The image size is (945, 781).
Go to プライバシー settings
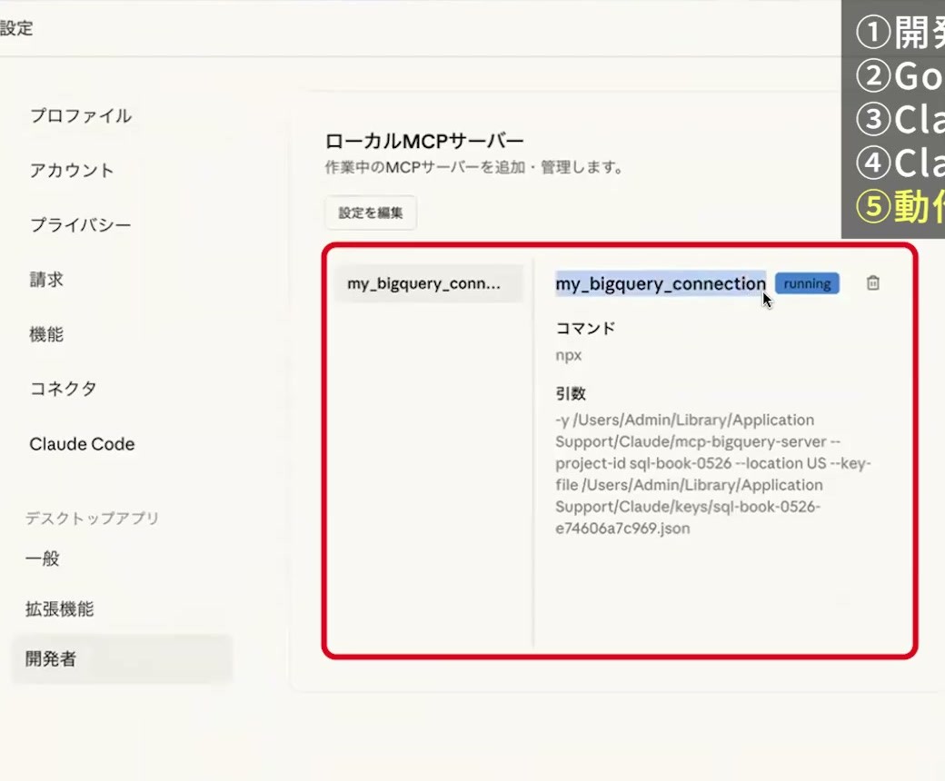click(80, 224)
